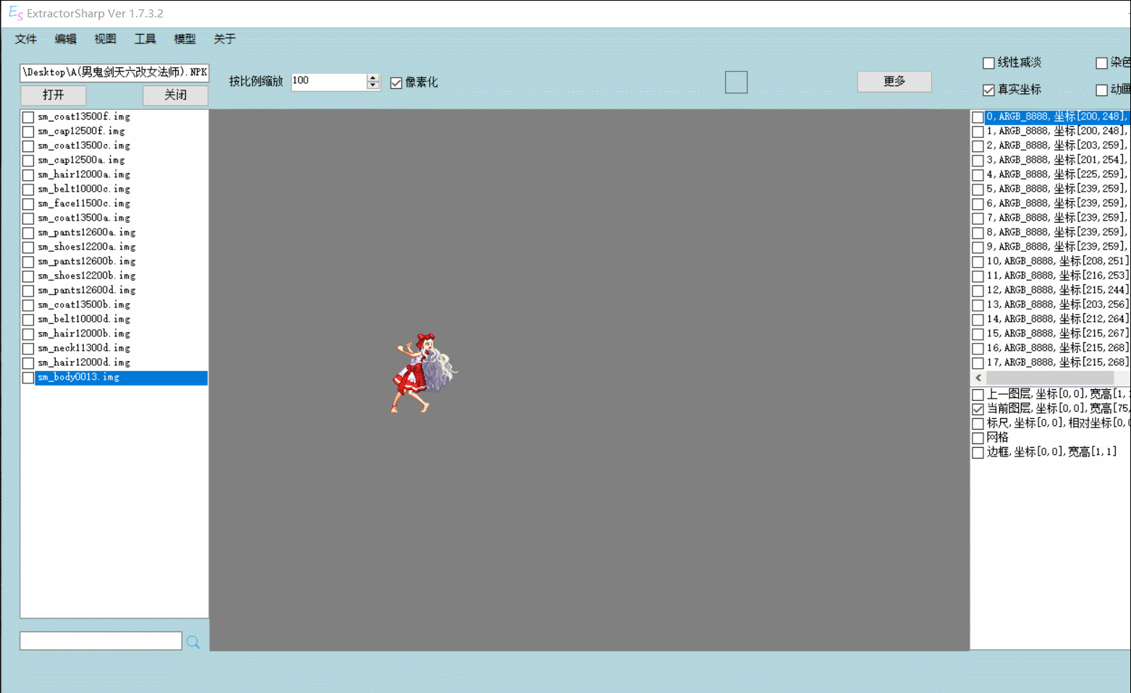This screenshot has height=693, width=1131.
Task: Enable the 网格 checkbox
Action: click(978, 438)
